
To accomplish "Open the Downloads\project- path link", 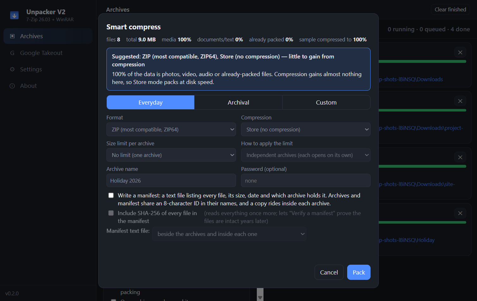I will pyautogui.click(x=421, y=128).
